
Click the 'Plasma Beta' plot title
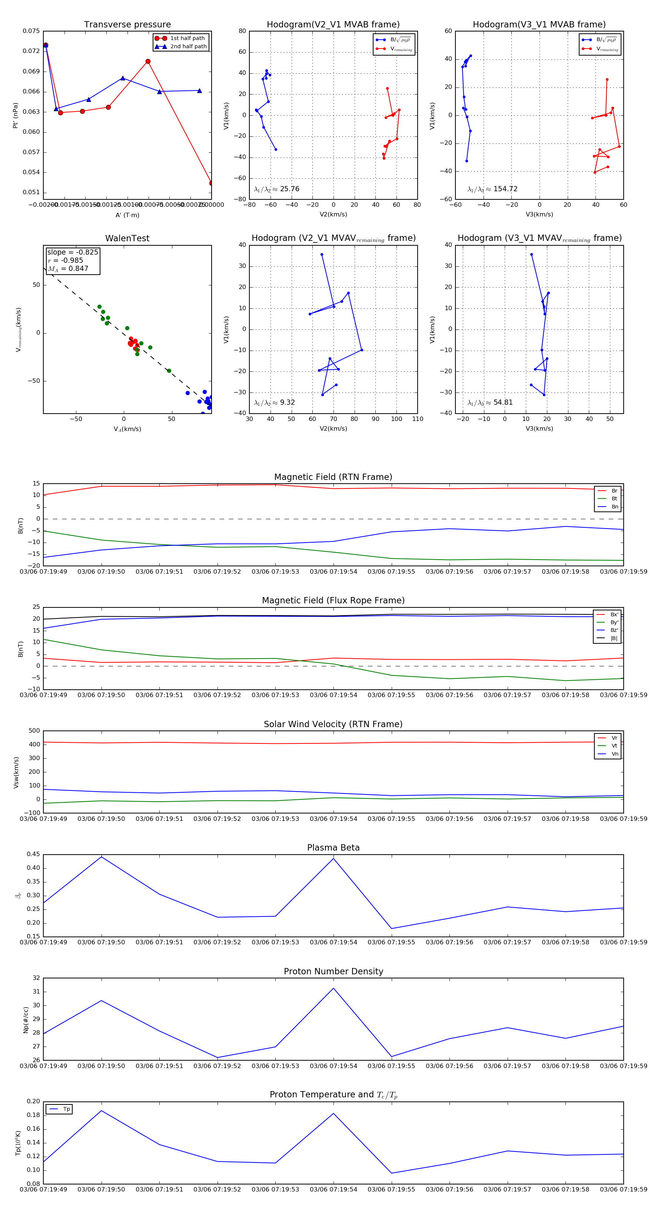point(333,848)
